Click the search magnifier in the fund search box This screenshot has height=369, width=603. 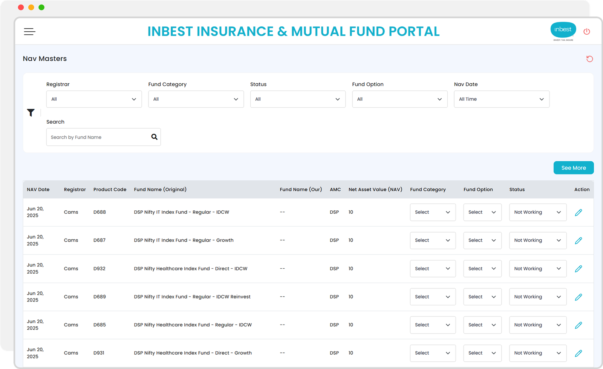click(154, 137)
